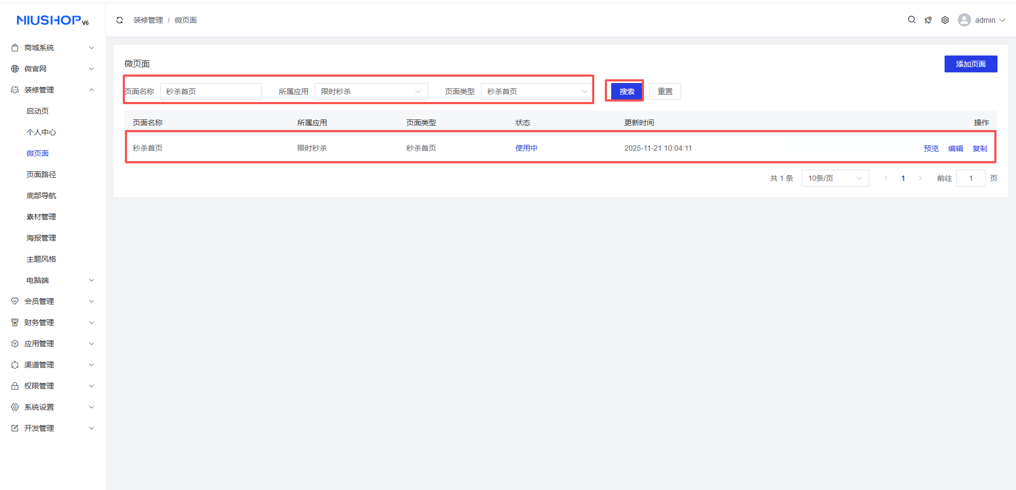Click the 添加页面 button
This screenshot has height=490, width=1016.
[x=970, y=64]
